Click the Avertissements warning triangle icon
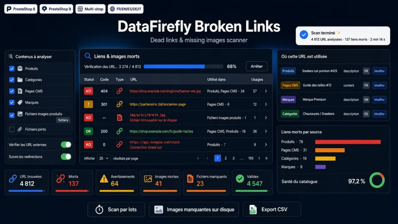The height and width of the screenshot is (224, 398). 104,179
